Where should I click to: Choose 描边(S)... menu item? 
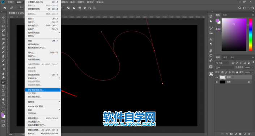(43, 56)
